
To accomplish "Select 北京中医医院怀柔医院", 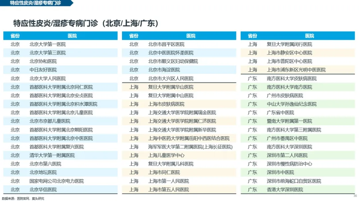I will 171,53.
